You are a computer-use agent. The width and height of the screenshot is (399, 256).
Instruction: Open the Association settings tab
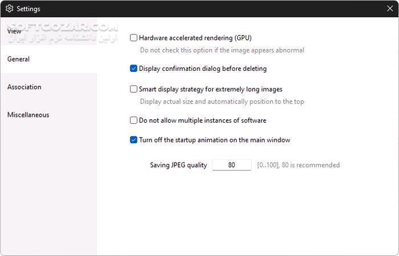(x=24, y=87)
